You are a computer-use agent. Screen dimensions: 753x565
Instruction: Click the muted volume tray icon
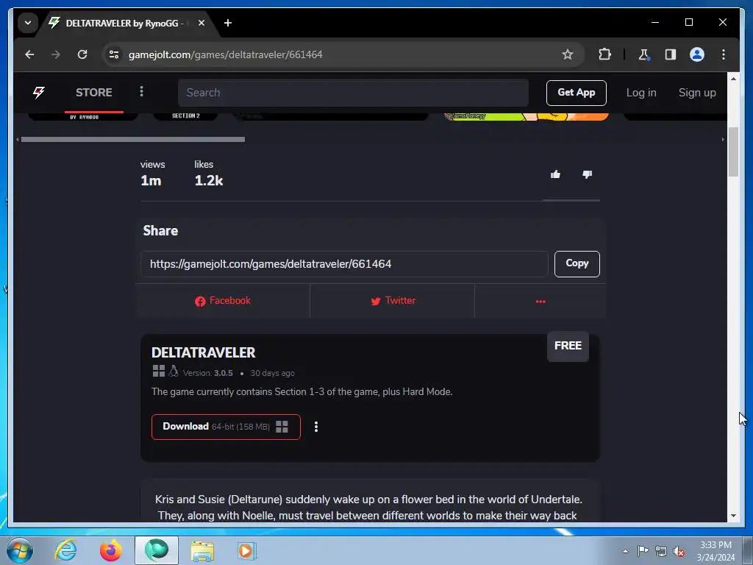tap(679, 551)
